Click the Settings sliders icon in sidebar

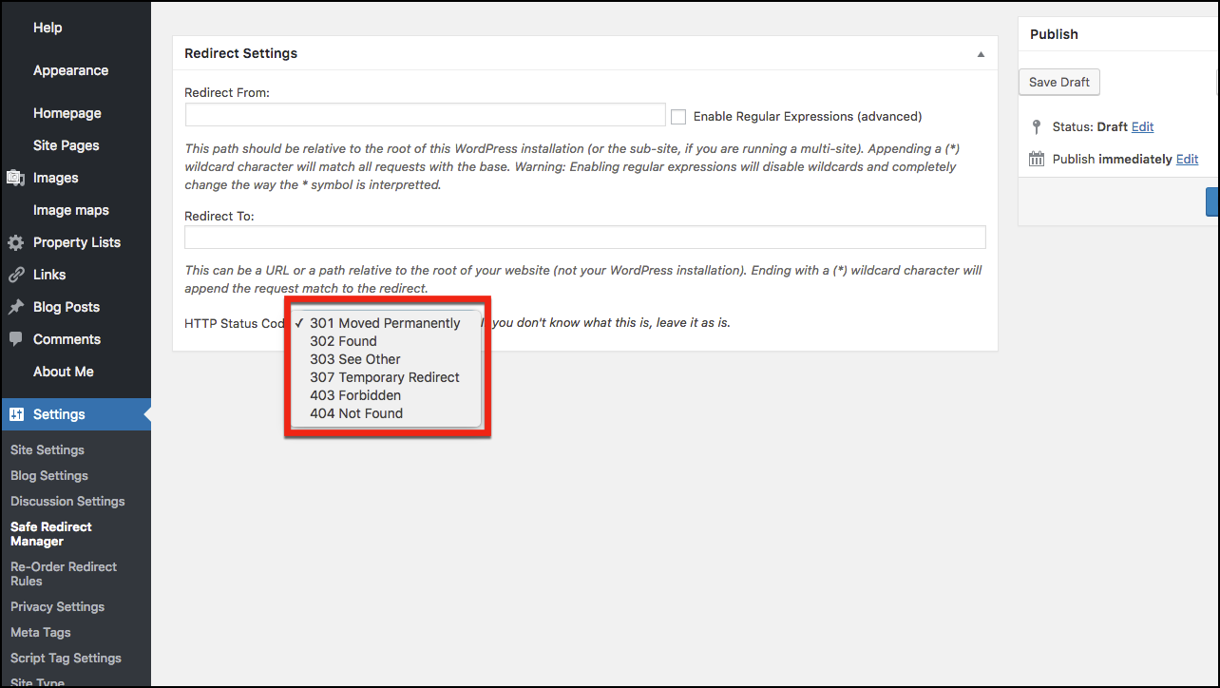point(16,414)
